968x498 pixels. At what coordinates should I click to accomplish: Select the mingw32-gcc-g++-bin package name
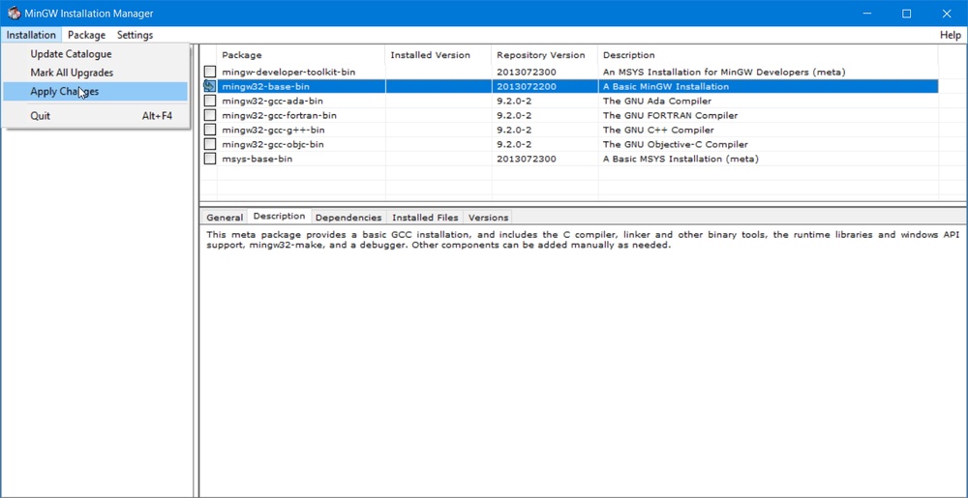(274, 130)
